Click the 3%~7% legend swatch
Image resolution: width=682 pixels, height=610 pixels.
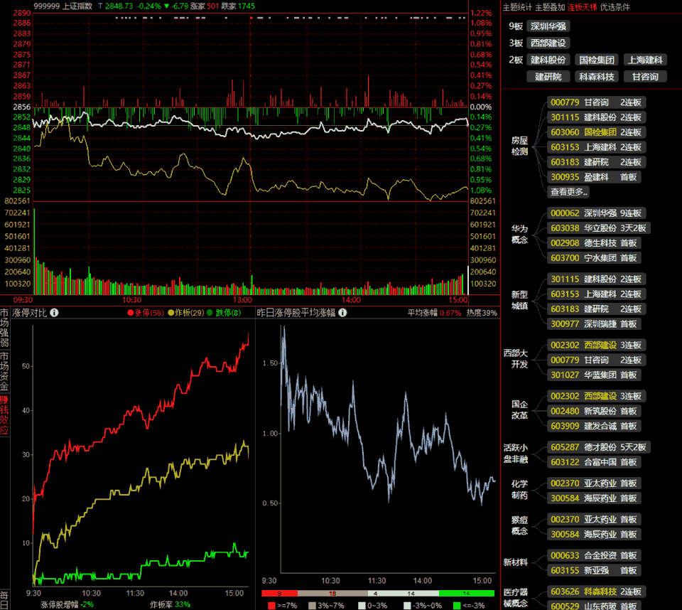(x=312, y=606)
